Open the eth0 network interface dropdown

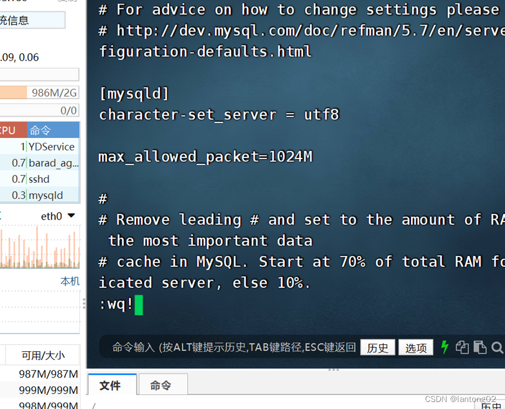click(58, 216)
